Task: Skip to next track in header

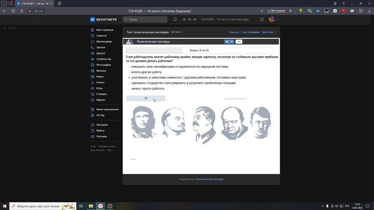Action: tap(195, 19)
